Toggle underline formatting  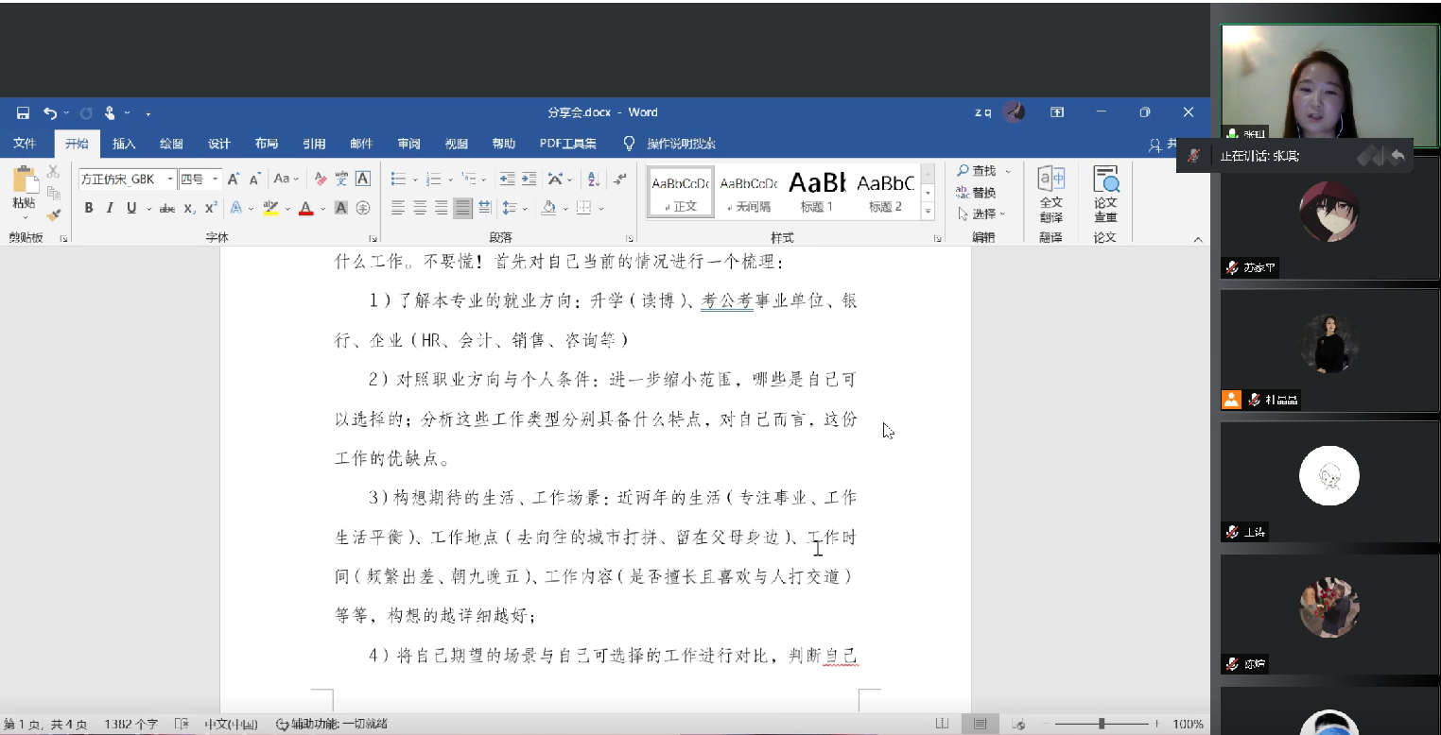click(x=131, y=208)
